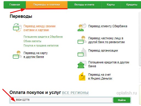Viewport: 141px width, 106px height.
Task: Click the green Найти button
Action: coord(122,100)
